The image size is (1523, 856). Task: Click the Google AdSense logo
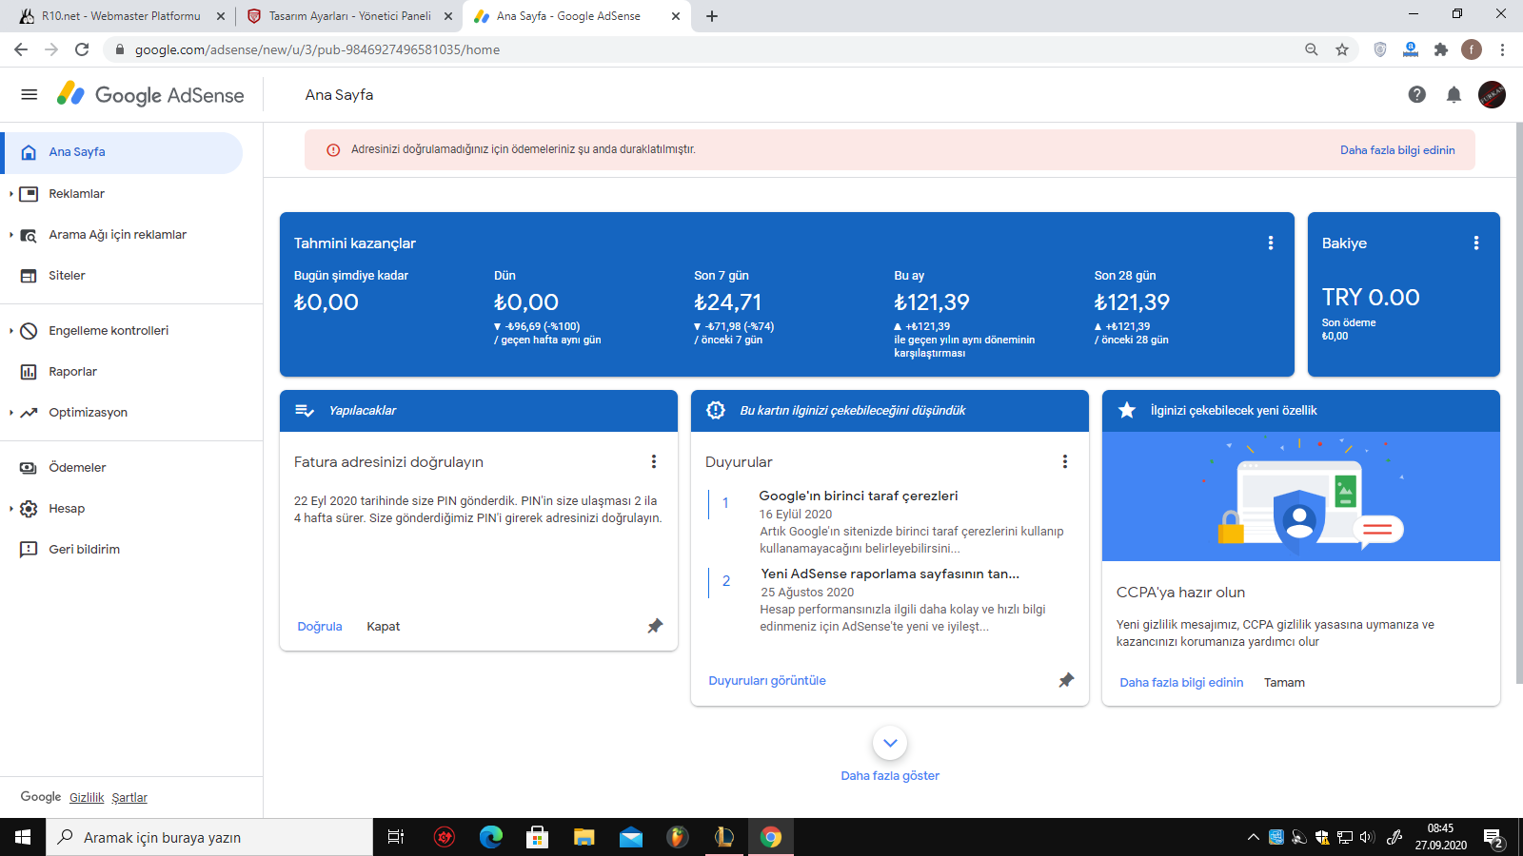point(150,94)
